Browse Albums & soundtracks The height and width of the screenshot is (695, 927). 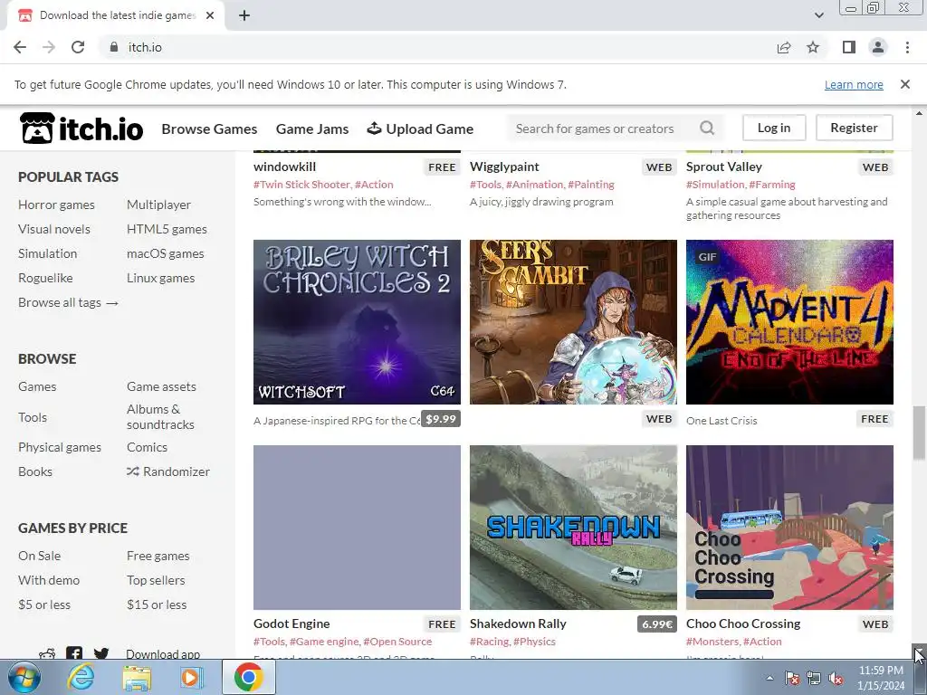[160, 416]
